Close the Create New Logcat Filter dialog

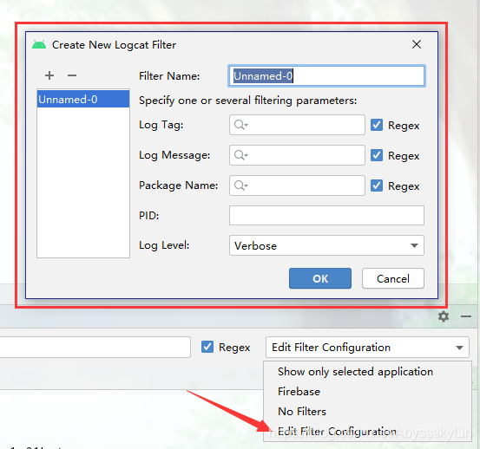pos(417,44)
